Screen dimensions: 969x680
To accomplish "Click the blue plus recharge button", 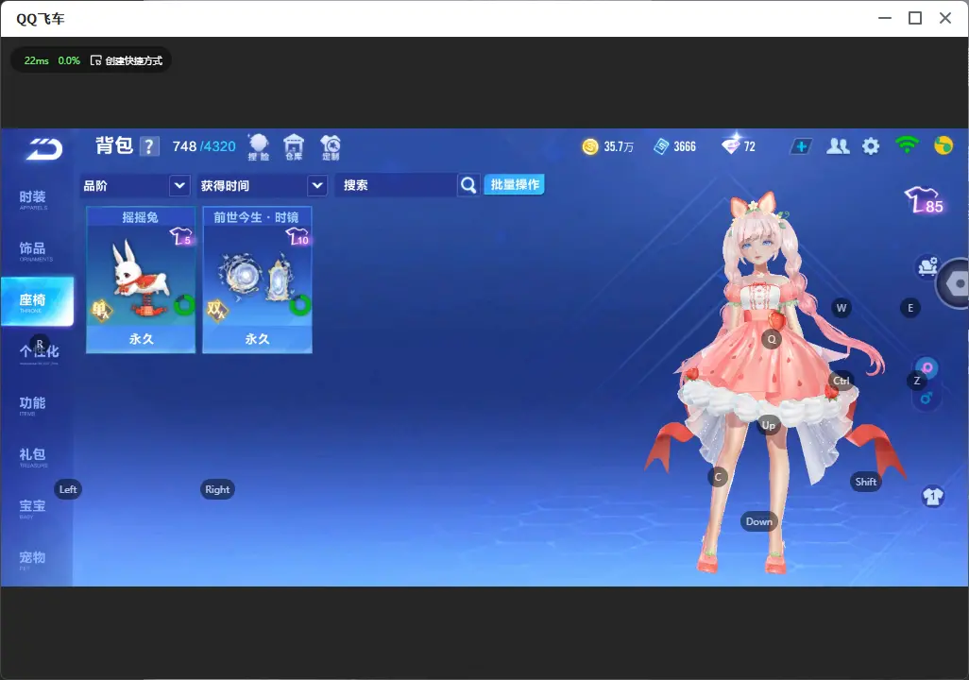I will pyautogui.click(x=801, y=146).
